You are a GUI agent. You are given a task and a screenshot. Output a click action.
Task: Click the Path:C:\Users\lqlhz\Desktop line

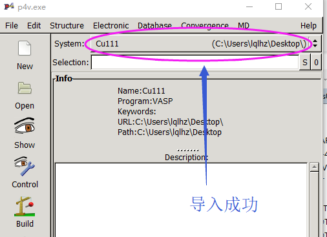pyautogui.click(x=169, y=132)
